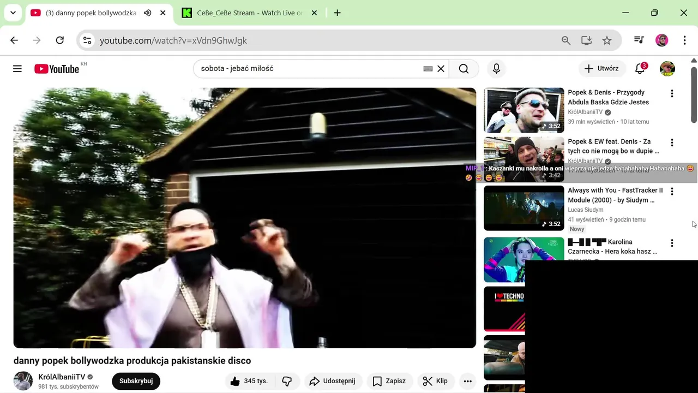Click the scrollbar up arrow
698x393 pixels.
click(x=694, y=61)
